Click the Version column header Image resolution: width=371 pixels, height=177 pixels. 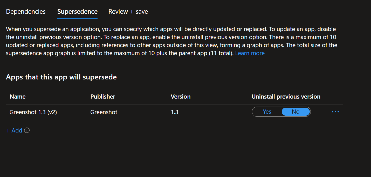[181, 97]
